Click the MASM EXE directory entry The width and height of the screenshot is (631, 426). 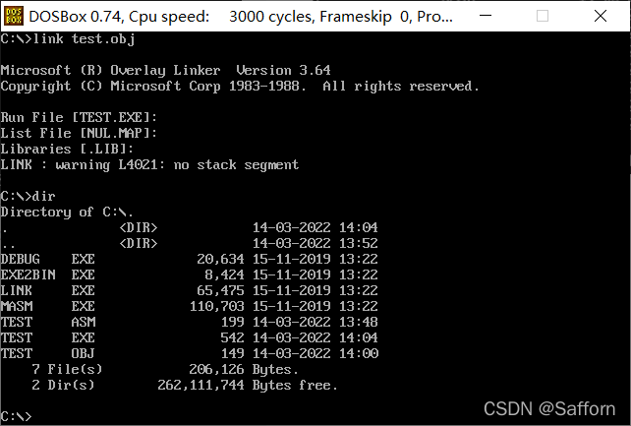pos(190,306)
